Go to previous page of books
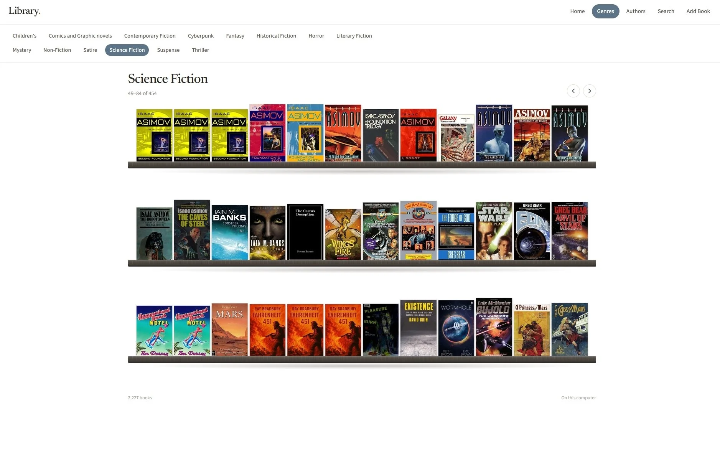 pyautogui.click(x=573, y=91)
